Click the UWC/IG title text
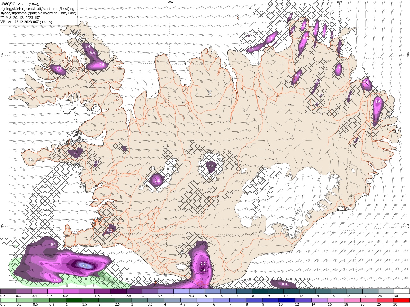The image size is (410, 307). click(x=8, y=4)
